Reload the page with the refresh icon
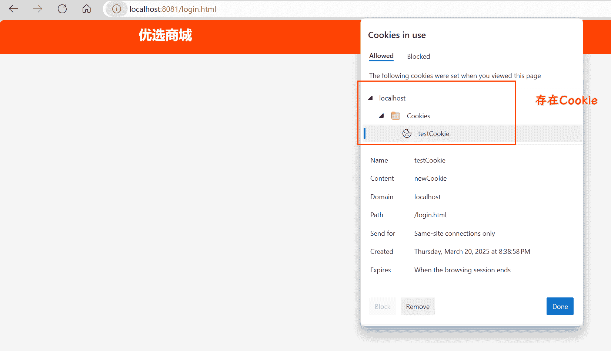This screenshot has width=611, height=351. (62, 9)
